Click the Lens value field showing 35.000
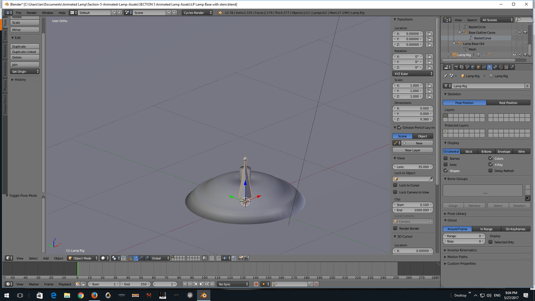This screenshot has width=535, height=301. click(x=413, y=167)
